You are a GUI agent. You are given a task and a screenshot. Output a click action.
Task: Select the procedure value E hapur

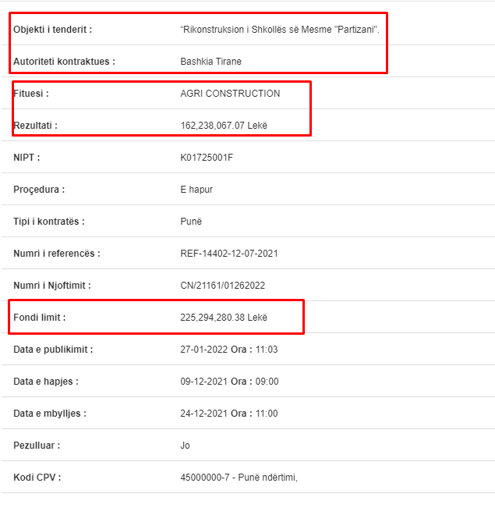pyautogui.click(x=196, y=189)
